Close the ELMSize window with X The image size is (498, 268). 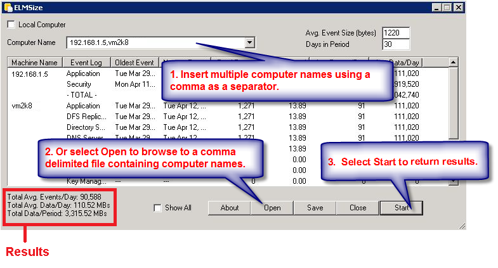click(x=458, y=8)
